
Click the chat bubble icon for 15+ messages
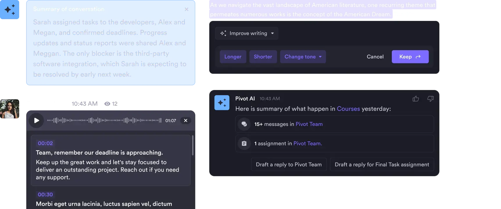(244, 124)
